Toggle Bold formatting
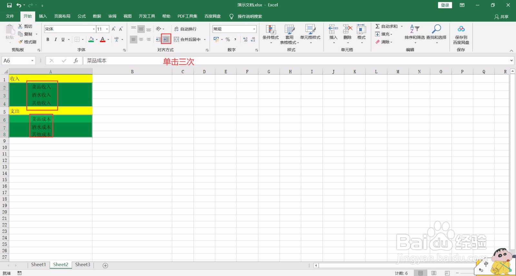The width and height of the screenshot is (516, 276). pos(48,39)
